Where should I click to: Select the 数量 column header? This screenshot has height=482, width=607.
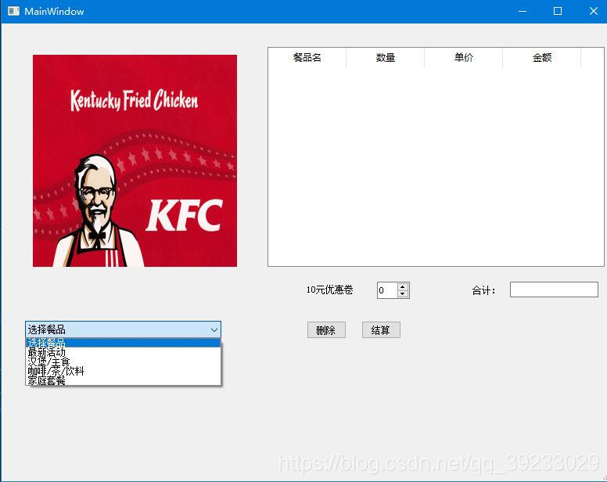(385, 58)
